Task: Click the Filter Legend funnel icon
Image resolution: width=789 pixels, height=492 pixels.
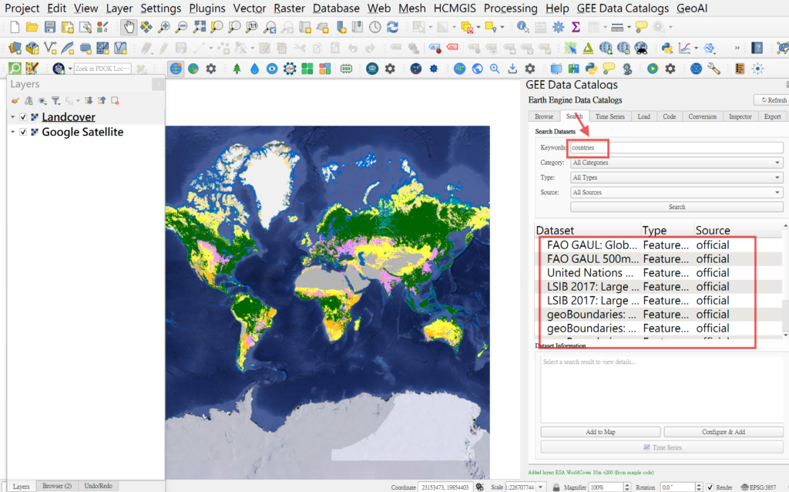Action: pyautogui.click(x=55, y=100)
